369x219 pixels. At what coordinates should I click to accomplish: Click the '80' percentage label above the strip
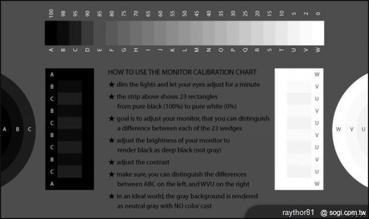pyautogui.click(x=111, y=14)
